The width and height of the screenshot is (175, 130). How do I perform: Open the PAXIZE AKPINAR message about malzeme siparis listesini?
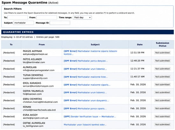pos(90,53)
